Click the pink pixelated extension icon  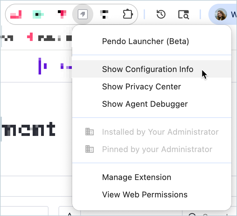click(16, 15)
